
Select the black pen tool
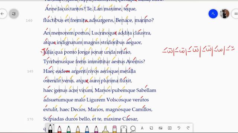50,128
